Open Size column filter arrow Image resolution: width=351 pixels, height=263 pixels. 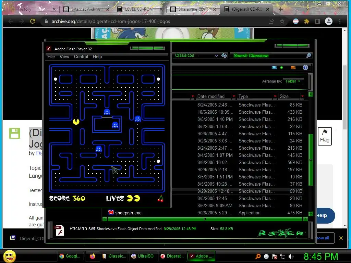pos(302,96)
